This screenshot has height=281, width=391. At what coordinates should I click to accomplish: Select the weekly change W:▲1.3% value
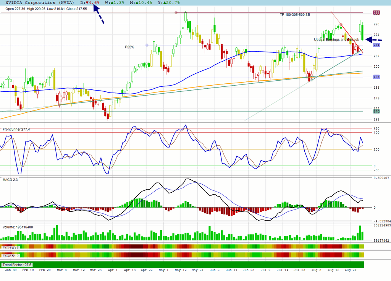[x=115, y=3]
